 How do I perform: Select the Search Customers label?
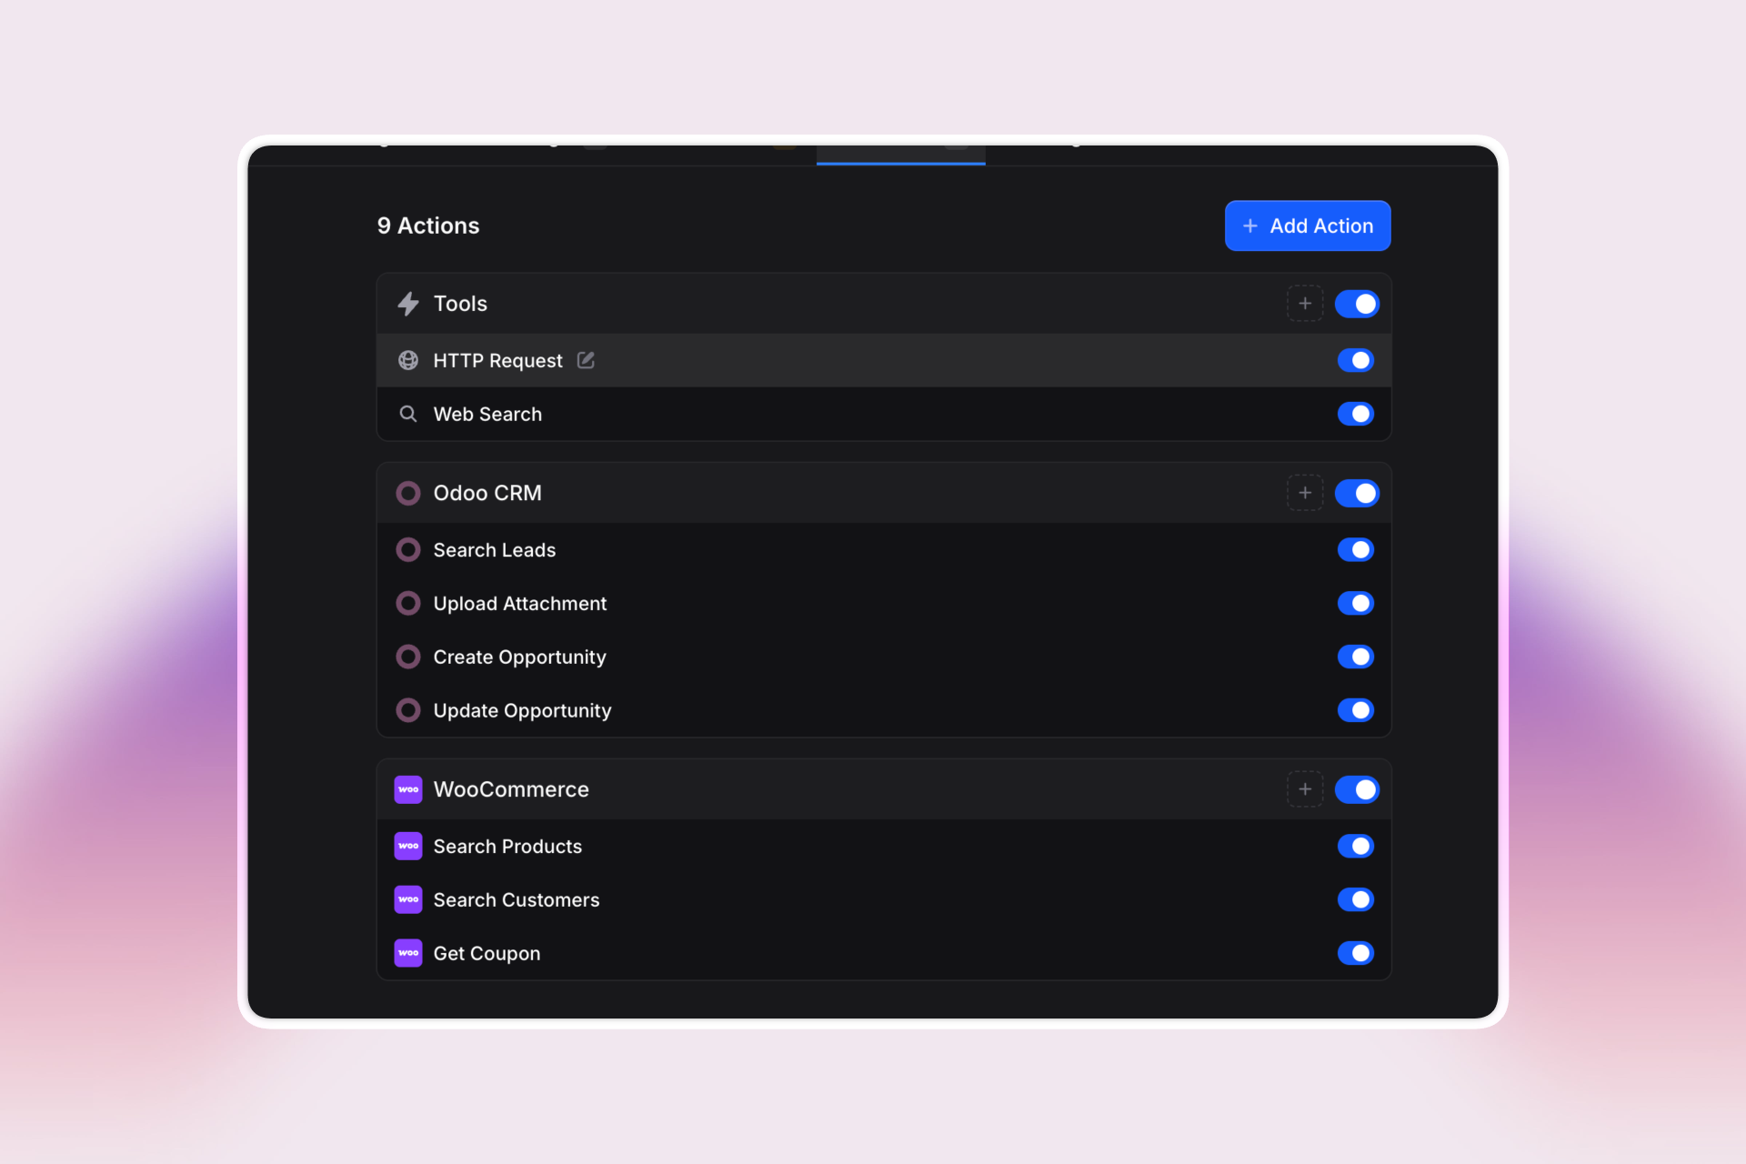coord(517,900)
